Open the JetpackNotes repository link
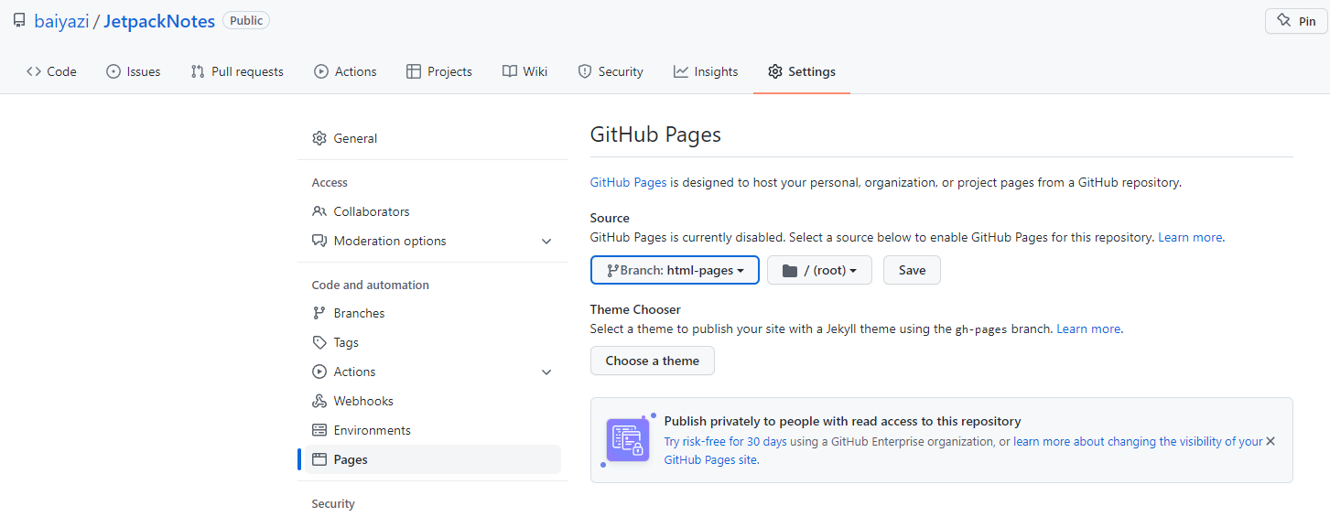 159,21
